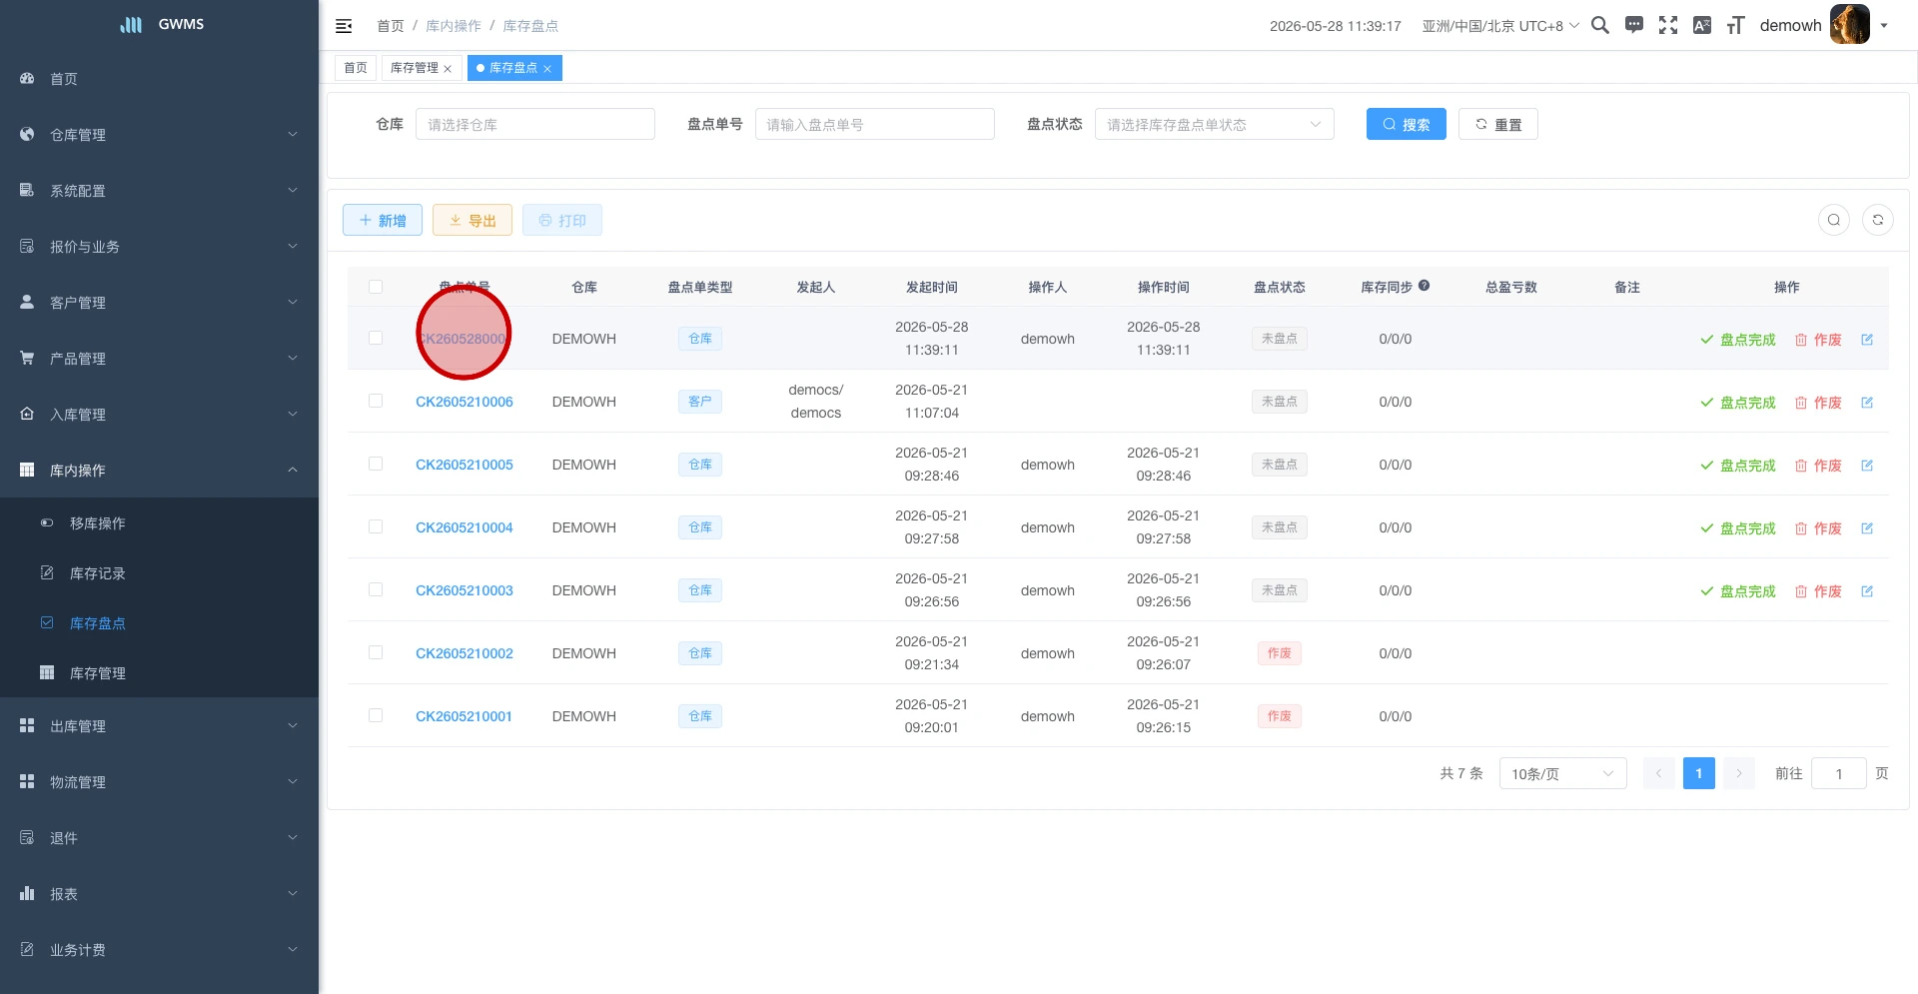Expand the 退件 sidebar menu
Viewport: 1918px width, 994px height.
pyautogui.click(x=160, y=838)
